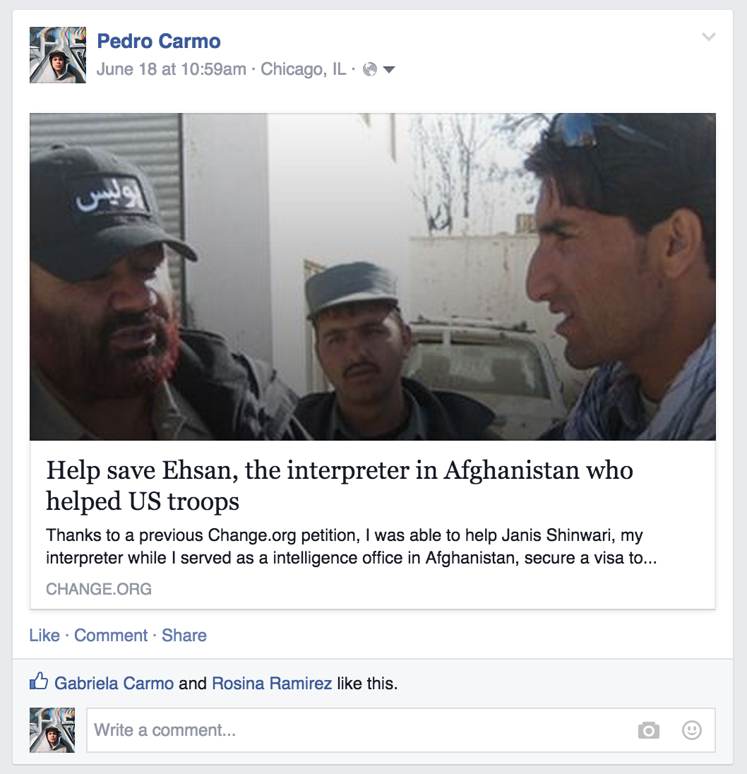This screenshot has width=747, height=774.
Task: Open Rosina Ramirez's profile
Action: (x=272, y=683)
